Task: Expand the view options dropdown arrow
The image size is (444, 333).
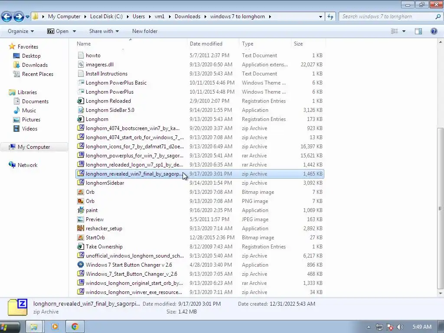Action: 404,31
